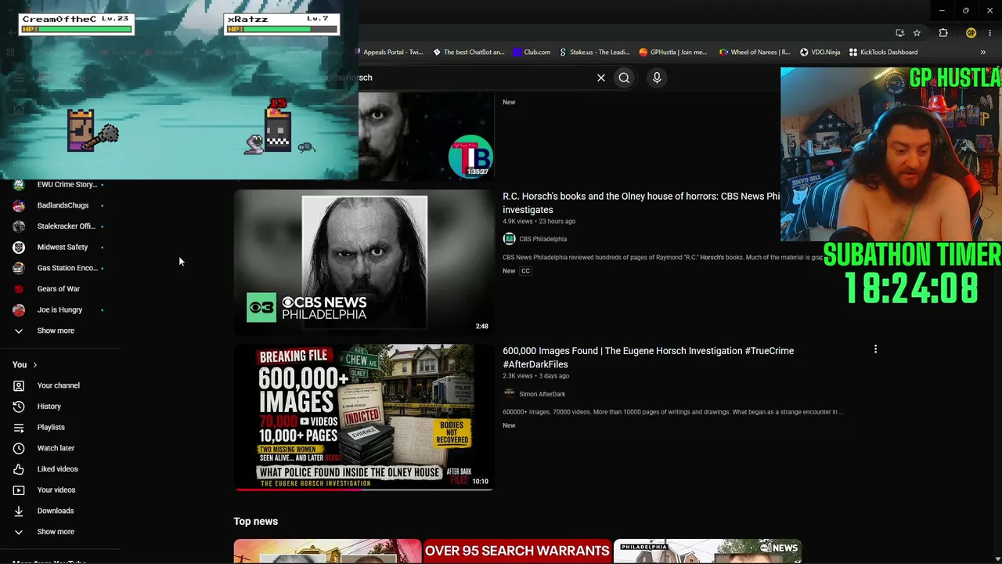Image resolution: width=1002 pixels, height=564 pixels.
Task: Open the Stake.us bookmark
Action: [x=594, y=52]
